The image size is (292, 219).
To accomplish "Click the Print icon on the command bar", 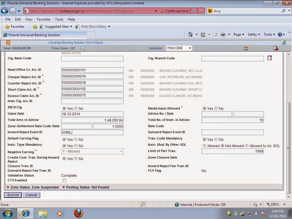I will pos(222,34).
